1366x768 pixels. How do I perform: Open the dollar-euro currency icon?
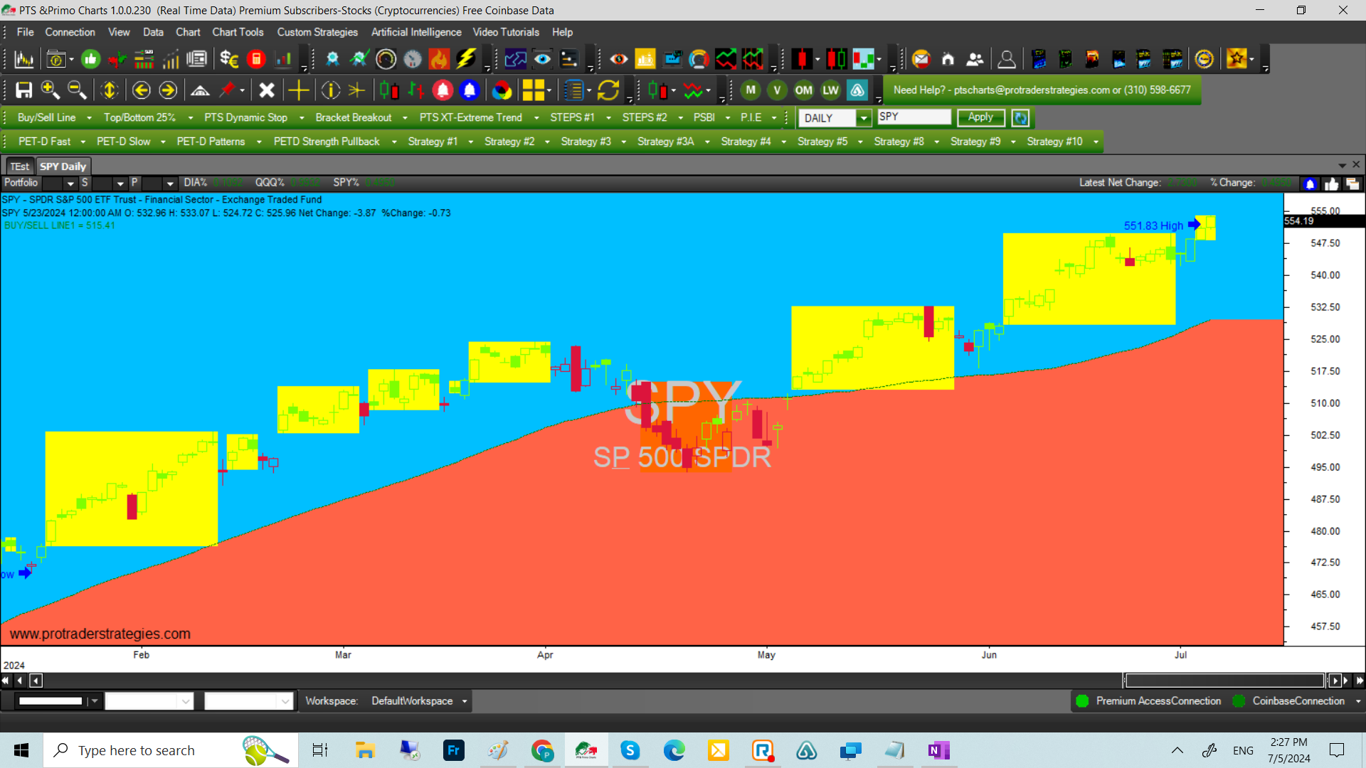pos(229,59)
